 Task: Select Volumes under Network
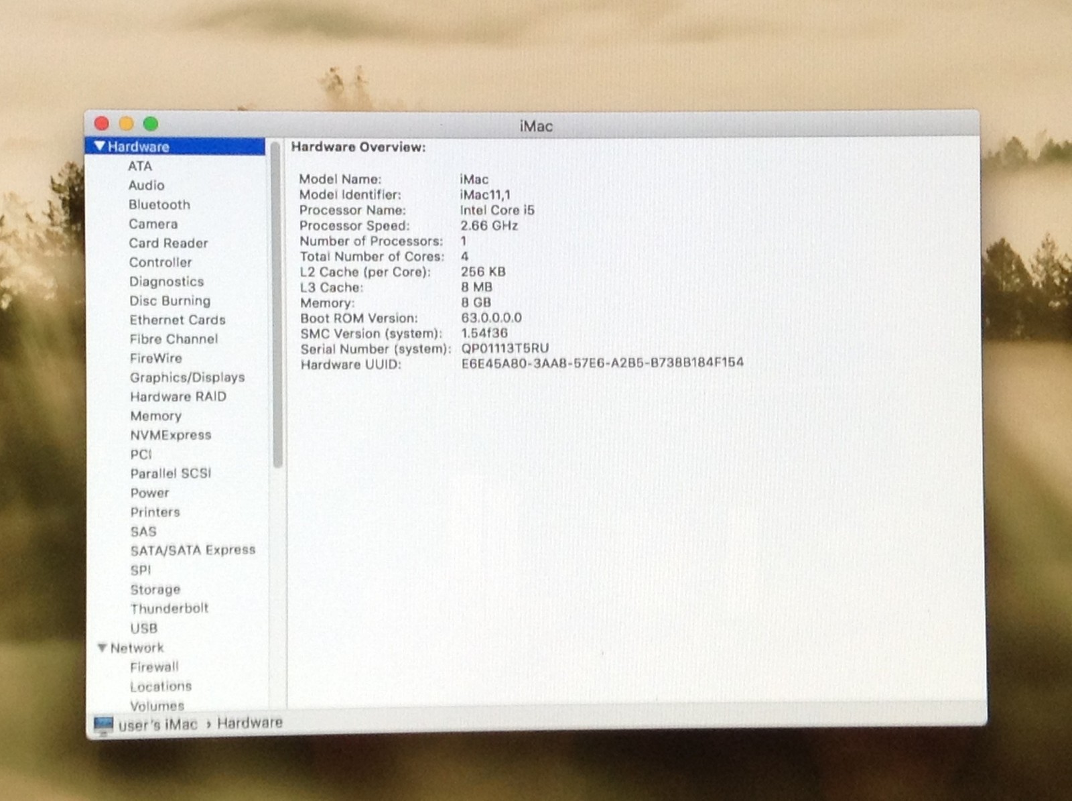[x=157, y=705]
